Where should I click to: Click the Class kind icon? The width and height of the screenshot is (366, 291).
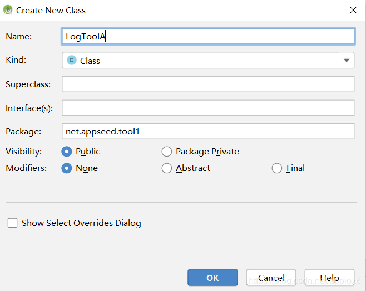click(72, 61)
